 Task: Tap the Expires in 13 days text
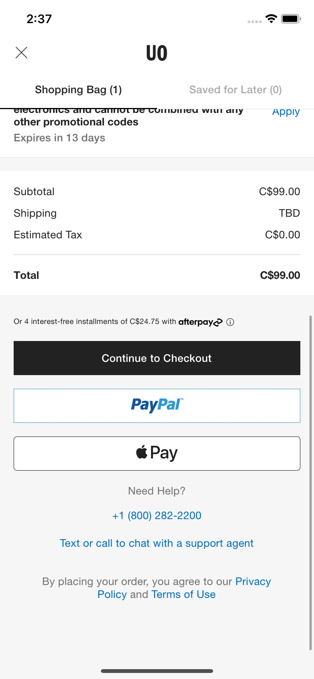[x=60, y=138]
